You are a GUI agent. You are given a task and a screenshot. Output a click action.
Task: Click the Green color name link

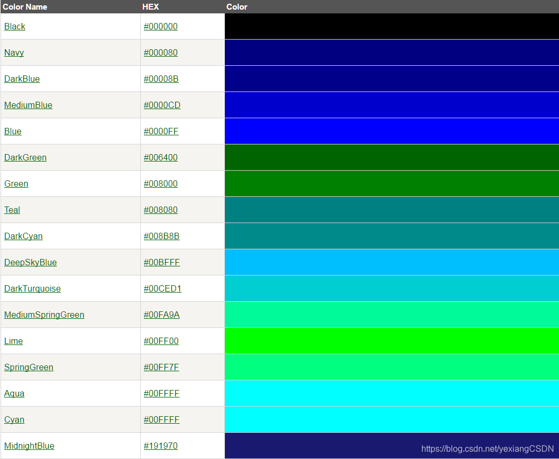pyautogui.click(x=16, y=183)
